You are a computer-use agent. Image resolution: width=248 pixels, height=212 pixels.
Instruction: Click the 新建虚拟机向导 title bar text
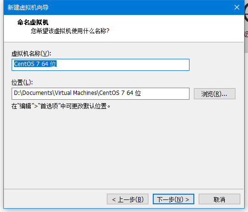28,7
